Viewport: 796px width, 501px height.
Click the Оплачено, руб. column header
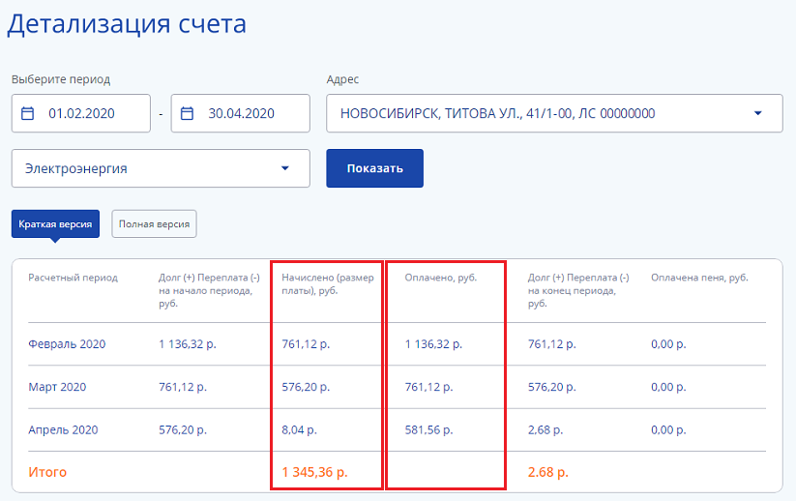pyautogui.click(x=441, y=278)
